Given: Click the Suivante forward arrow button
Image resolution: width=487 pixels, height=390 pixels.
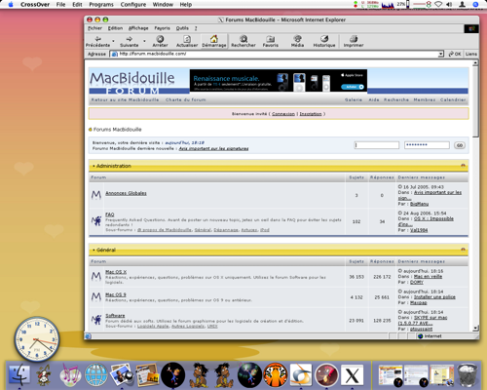Looking at the screenshot, I should tap(130, 41).
